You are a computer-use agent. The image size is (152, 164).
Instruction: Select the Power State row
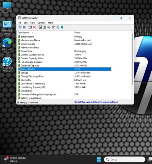[x=64, y=51]
